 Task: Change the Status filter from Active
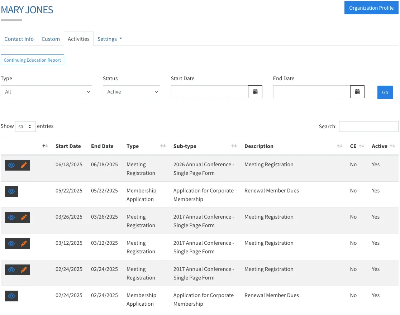click(x=131, y=92)
